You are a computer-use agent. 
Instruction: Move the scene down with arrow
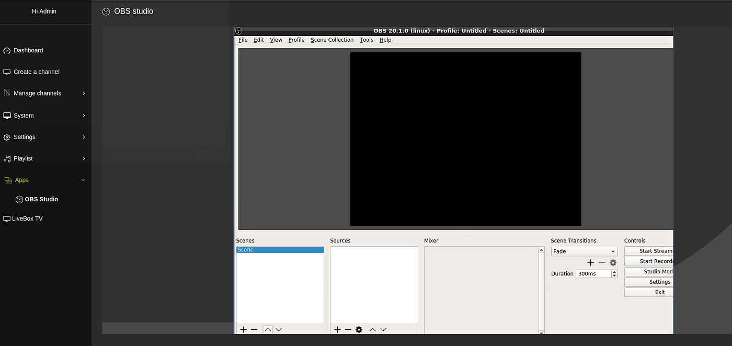[279, 330]
